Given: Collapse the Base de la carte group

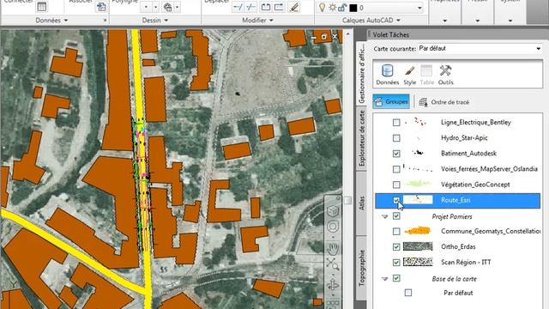Looking at the screenshot, I should [x=385, y=279].
